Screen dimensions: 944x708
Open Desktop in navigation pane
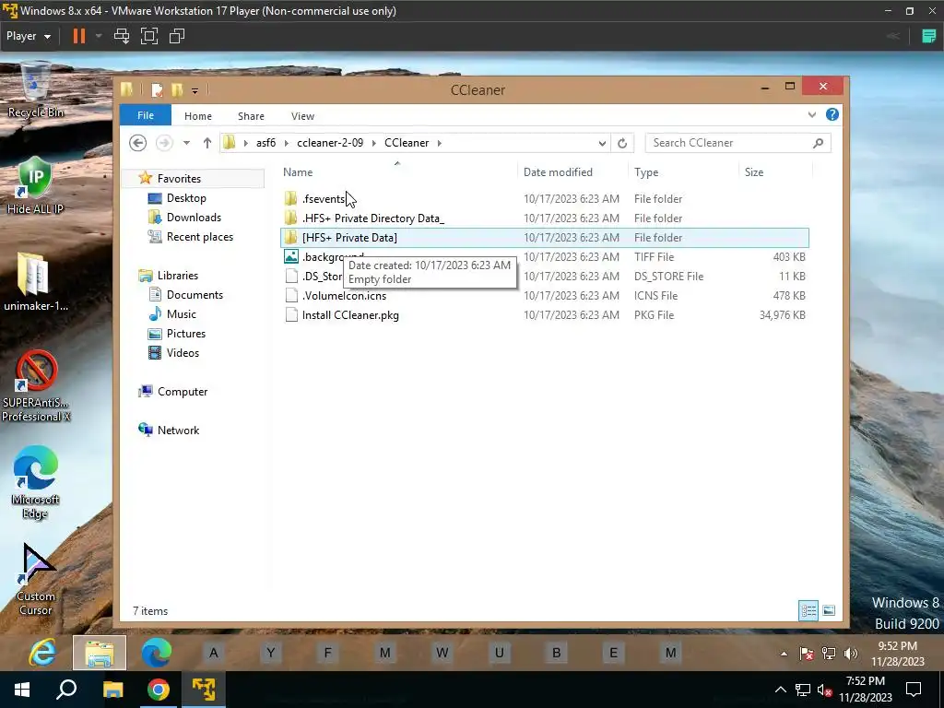pos(186,198)
